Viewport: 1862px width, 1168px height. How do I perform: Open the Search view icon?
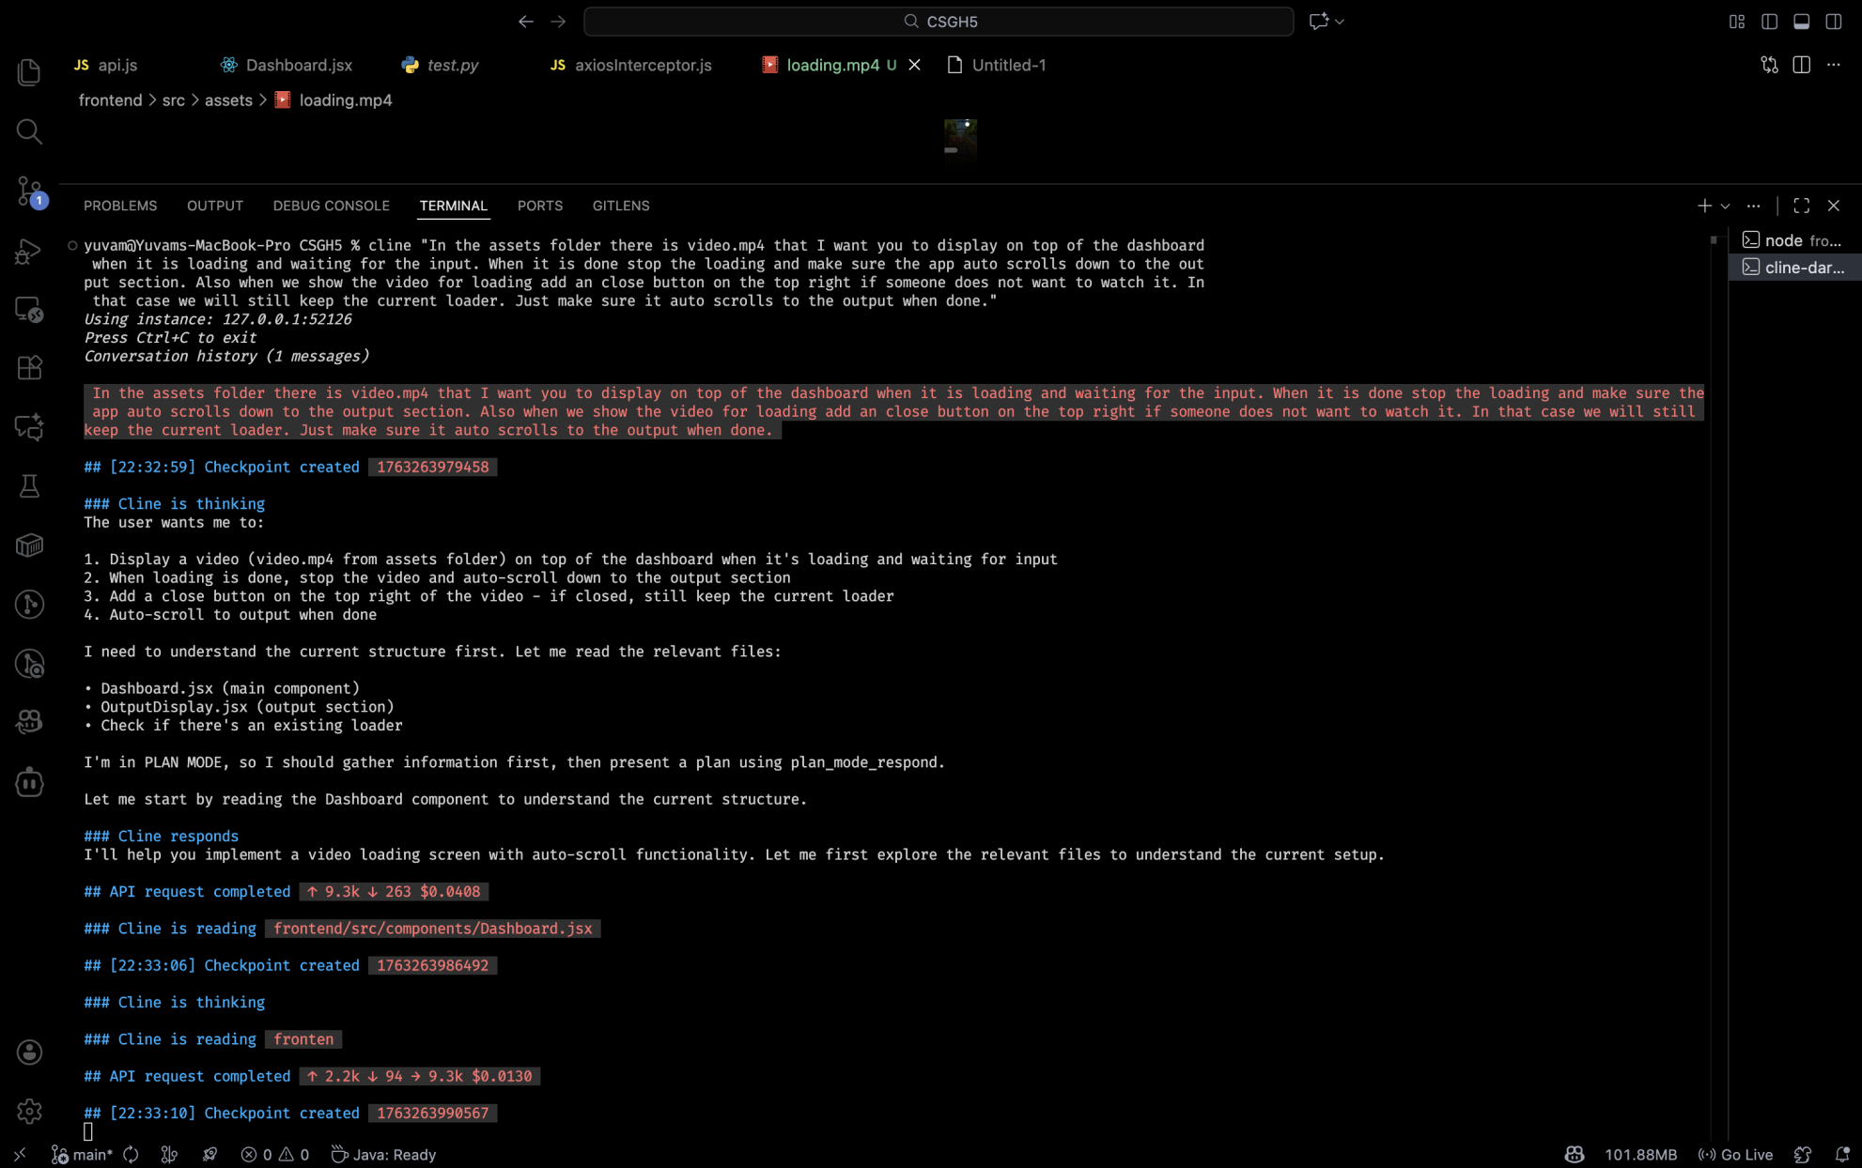(29, 131)
